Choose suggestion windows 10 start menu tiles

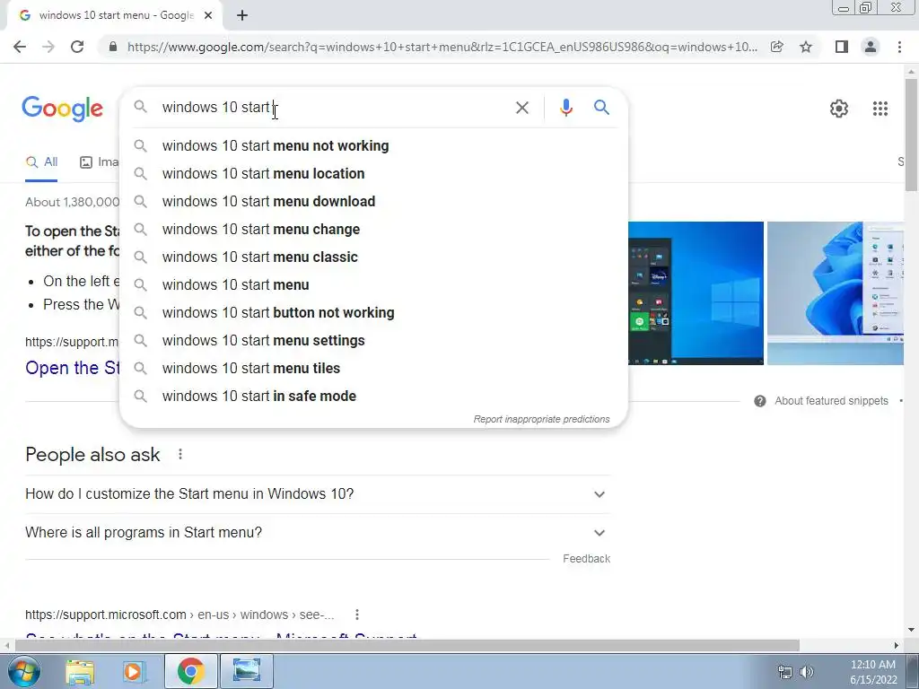click(x=373, y=369)
